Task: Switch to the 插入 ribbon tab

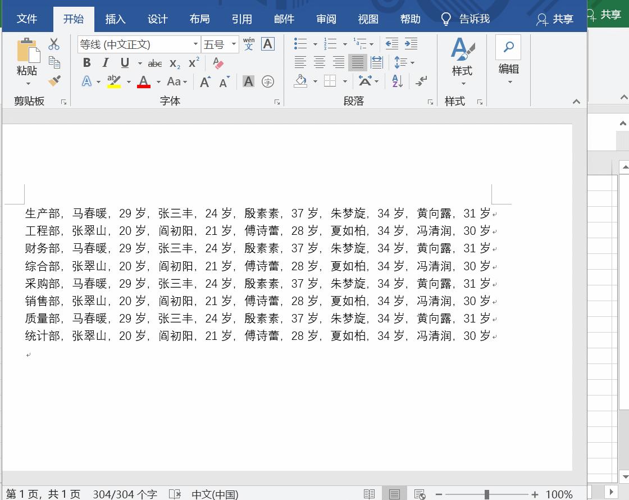Action: (115, 19)
